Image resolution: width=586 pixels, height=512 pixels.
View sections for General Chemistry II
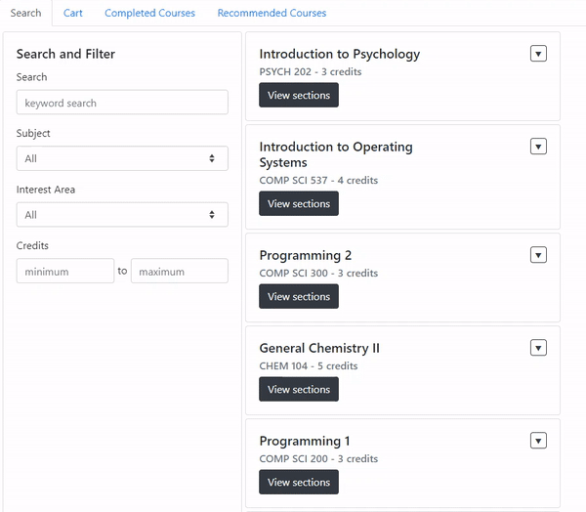point(299,389)
